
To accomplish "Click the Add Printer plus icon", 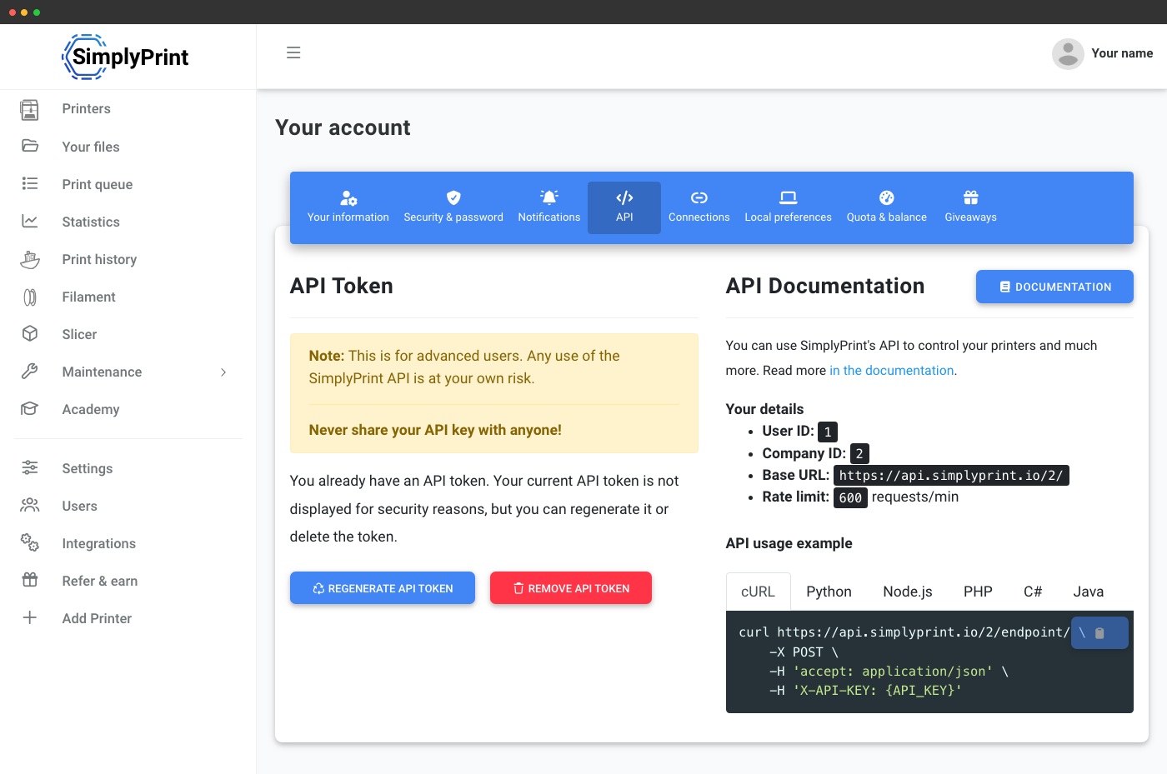I will [x=30, y=617].
